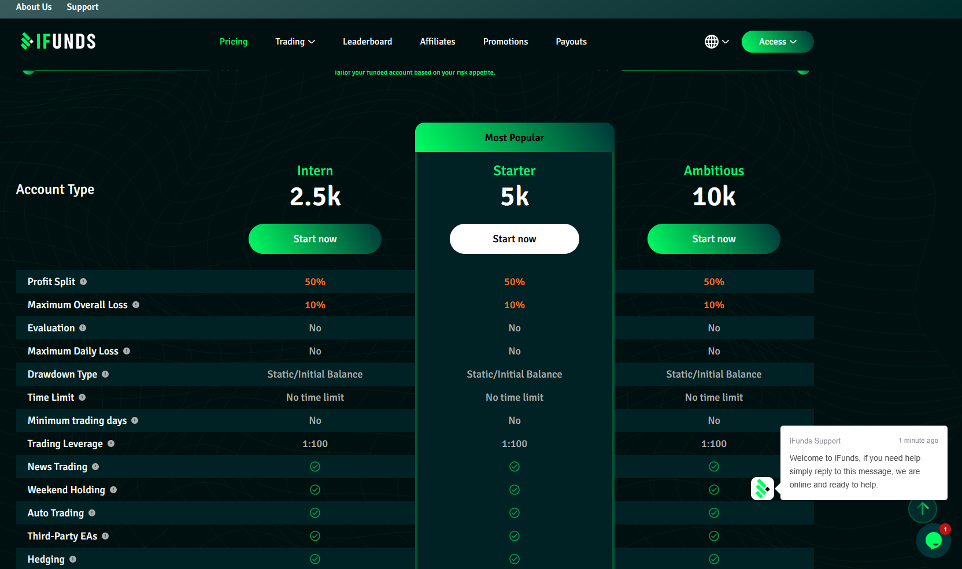Click the News Trading checkmark under Intern
Viewport: 962px width, 569px height.
pyautogui.click(x=315, y=467)
